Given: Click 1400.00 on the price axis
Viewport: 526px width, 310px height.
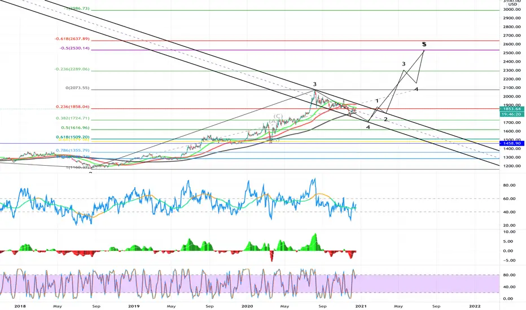Looking at the screenshot, I should [512, 149].
